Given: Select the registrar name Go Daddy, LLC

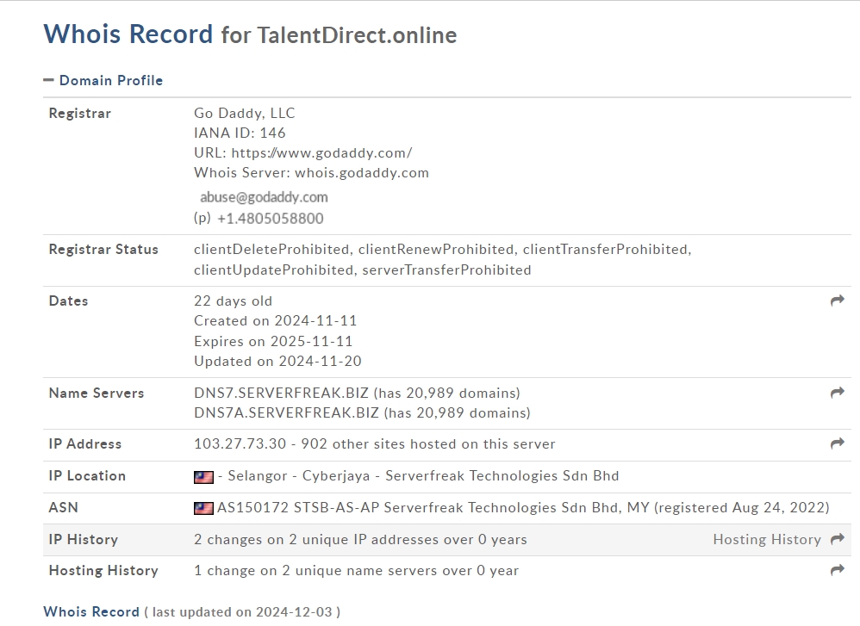Looking at the screenshot, I should point(244,113).
